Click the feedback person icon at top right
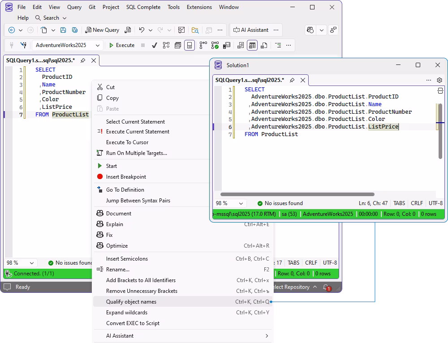The height and width of the screenshot is (343, 448). (x=333, y=30)
